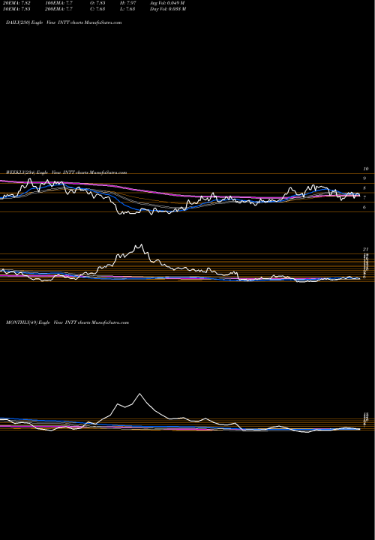Click axis label 21 on middle chart

366,249
